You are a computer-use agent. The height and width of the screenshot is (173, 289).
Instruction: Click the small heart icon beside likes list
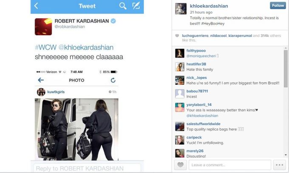(x=177, y=36)
